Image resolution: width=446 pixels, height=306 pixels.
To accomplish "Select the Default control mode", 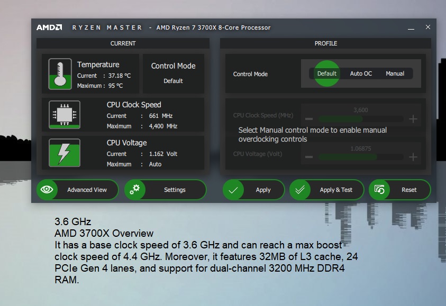I will 327,73.
